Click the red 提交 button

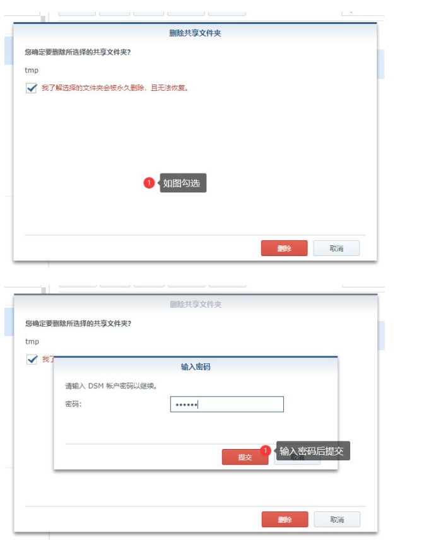[245, 457]
